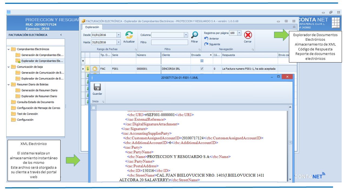Click Inicio group launcher in XML window
Screen dimensions: 346x194
point(103,102)
